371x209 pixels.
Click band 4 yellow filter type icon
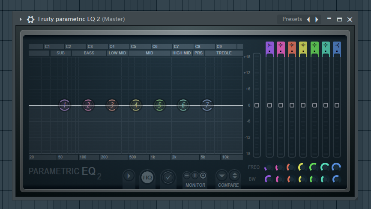pyautogui.click(x=303, y=45)
